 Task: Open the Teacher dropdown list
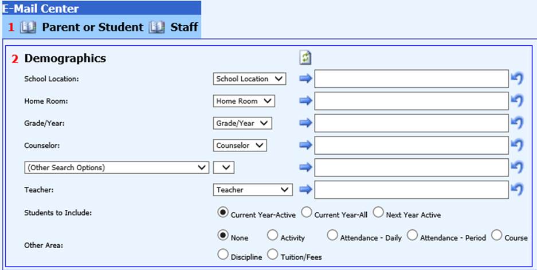[253, 190]
